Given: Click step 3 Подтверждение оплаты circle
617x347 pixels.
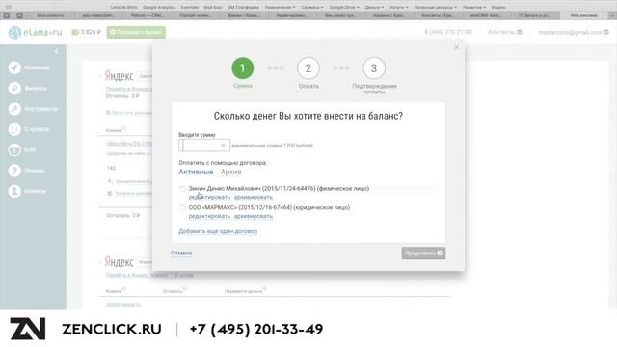Looking at the screenshot, I should coord(374,68).
